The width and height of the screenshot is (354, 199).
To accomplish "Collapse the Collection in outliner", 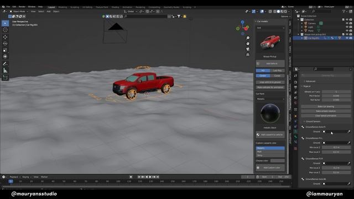I will [x=299, y=20].
